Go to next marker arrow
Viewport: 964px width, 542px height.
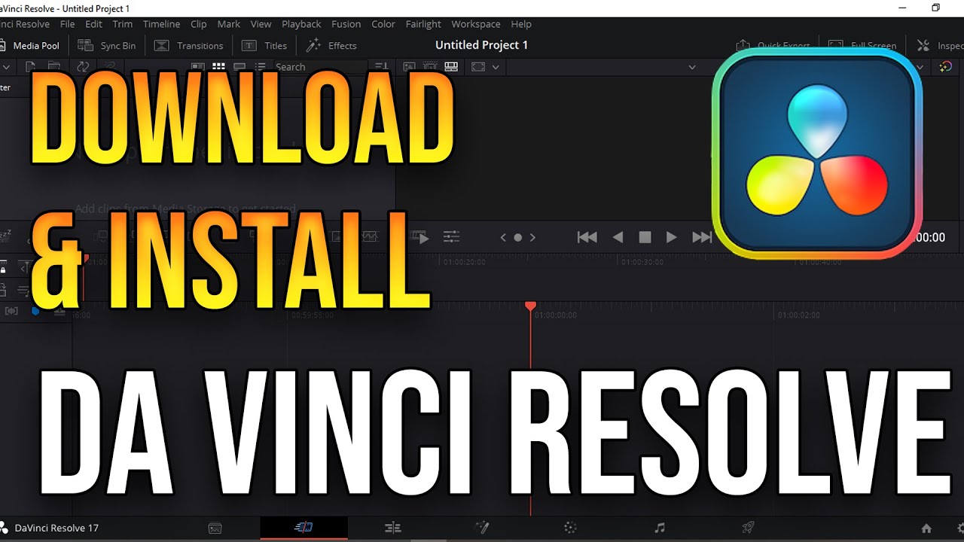pos(532,237)
